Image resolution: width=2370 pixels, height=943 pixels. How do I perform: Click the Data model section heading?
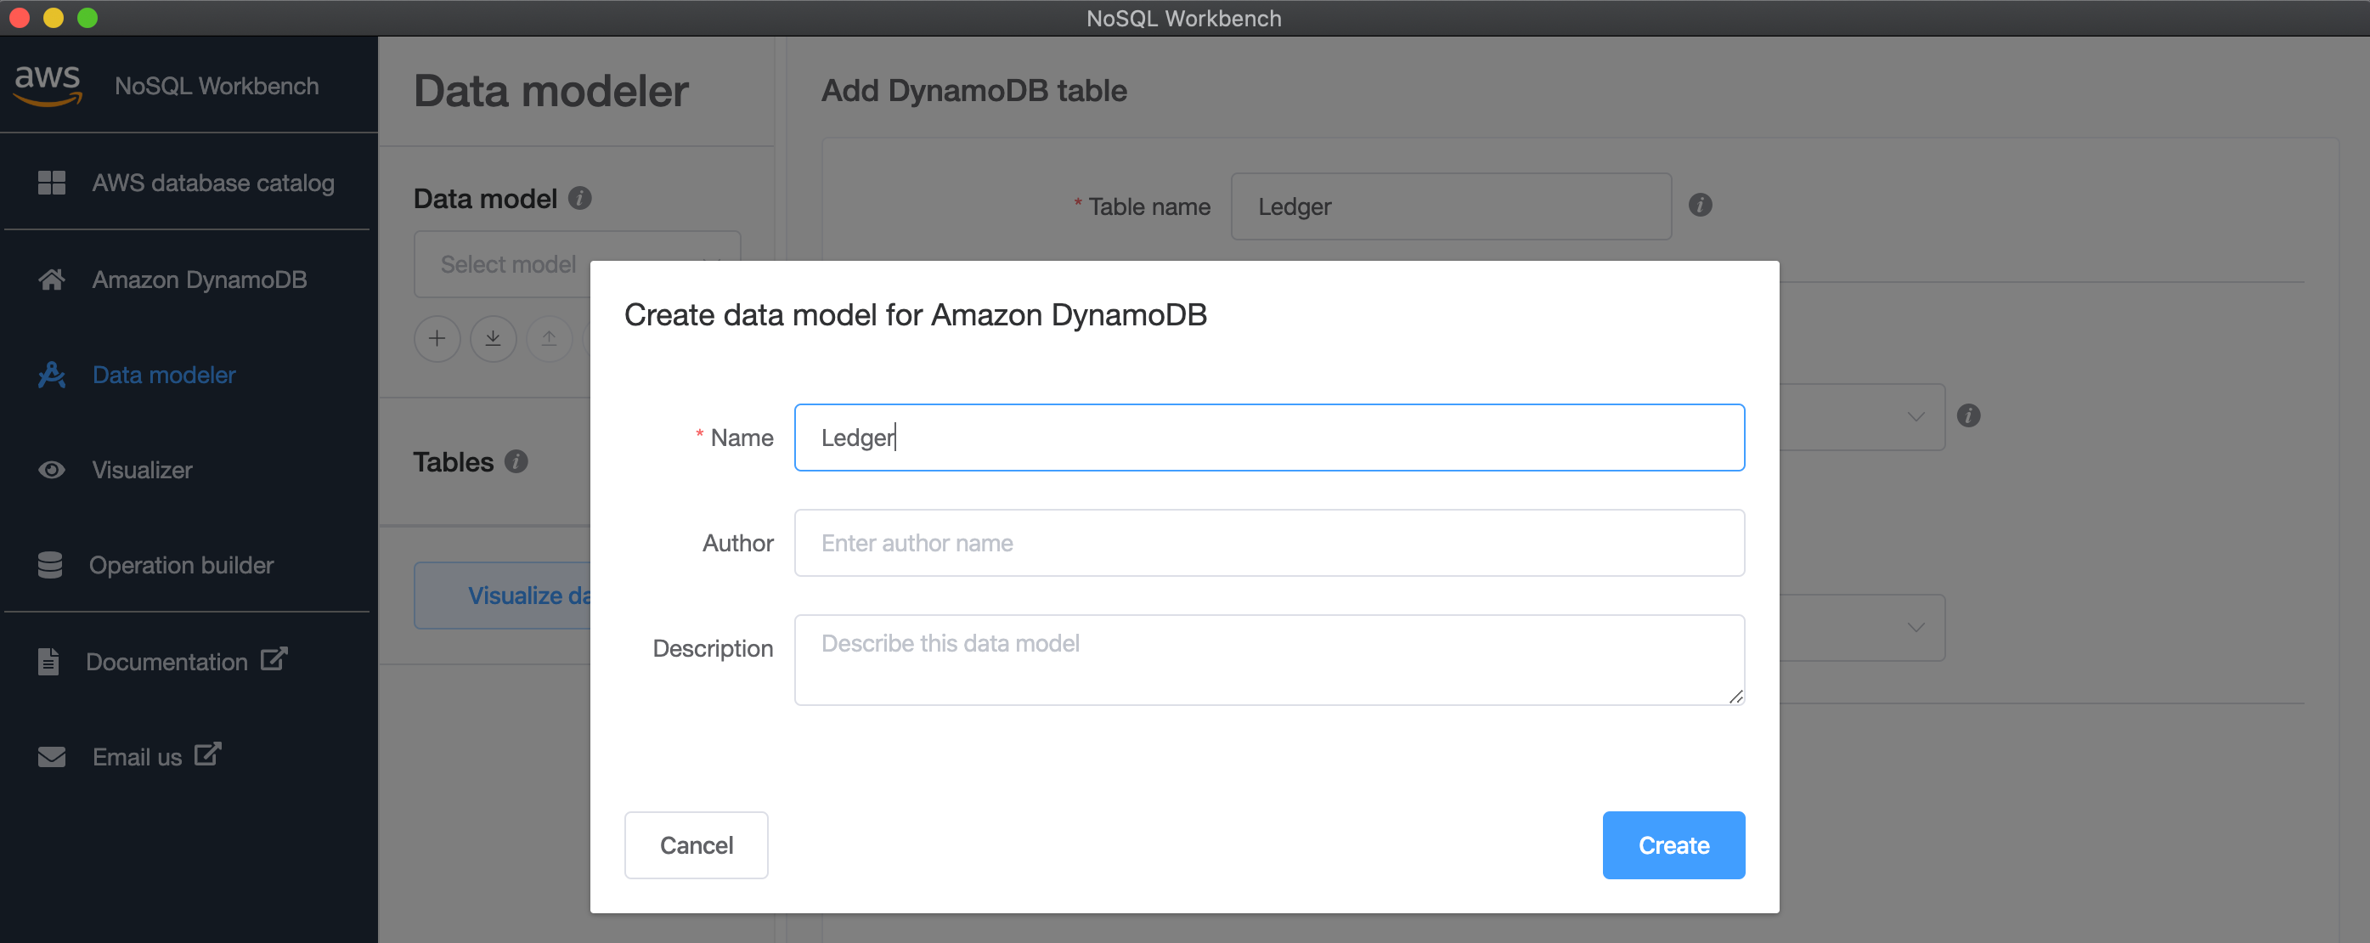485,198
